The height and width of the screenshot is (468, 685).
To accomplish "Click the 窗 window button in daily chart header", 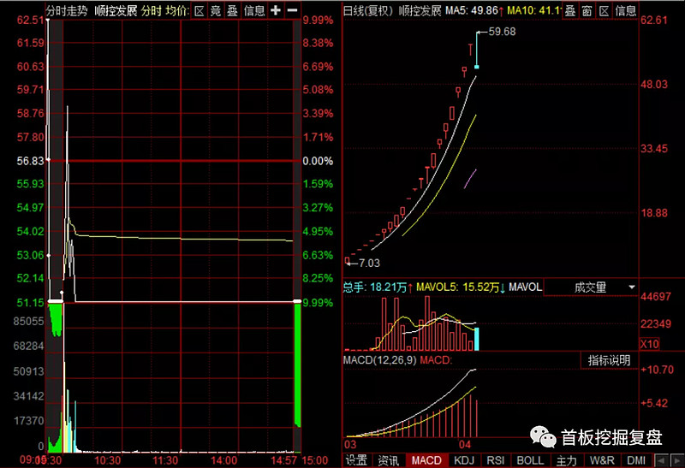I will pyautogui.click(x=587, y=11).
